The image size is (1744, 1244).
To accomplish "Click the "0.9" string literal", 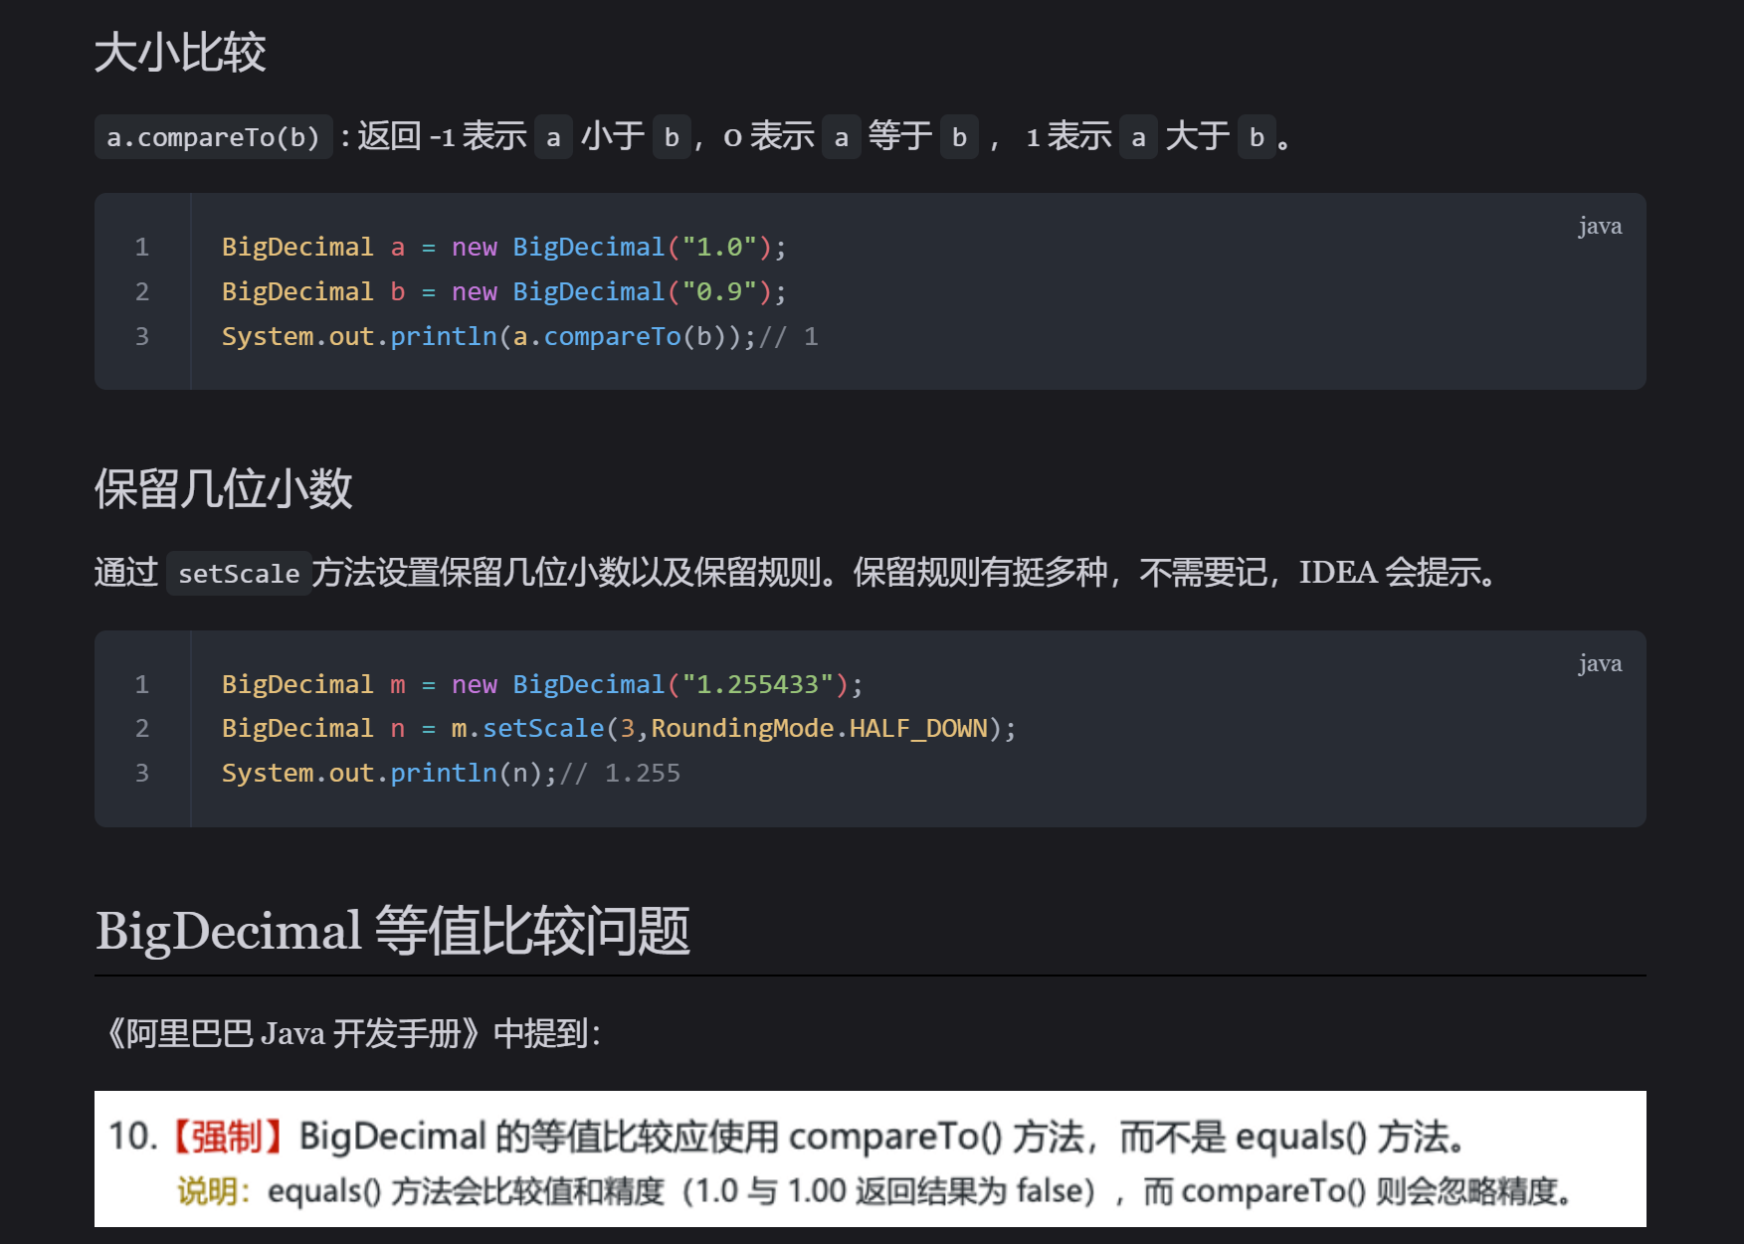I will (x=719, y=291).
